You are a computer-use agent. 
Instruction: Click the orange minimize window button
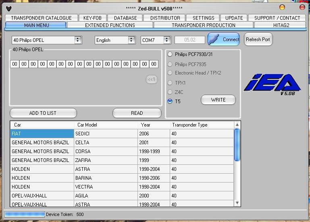[x=282, y=8]
